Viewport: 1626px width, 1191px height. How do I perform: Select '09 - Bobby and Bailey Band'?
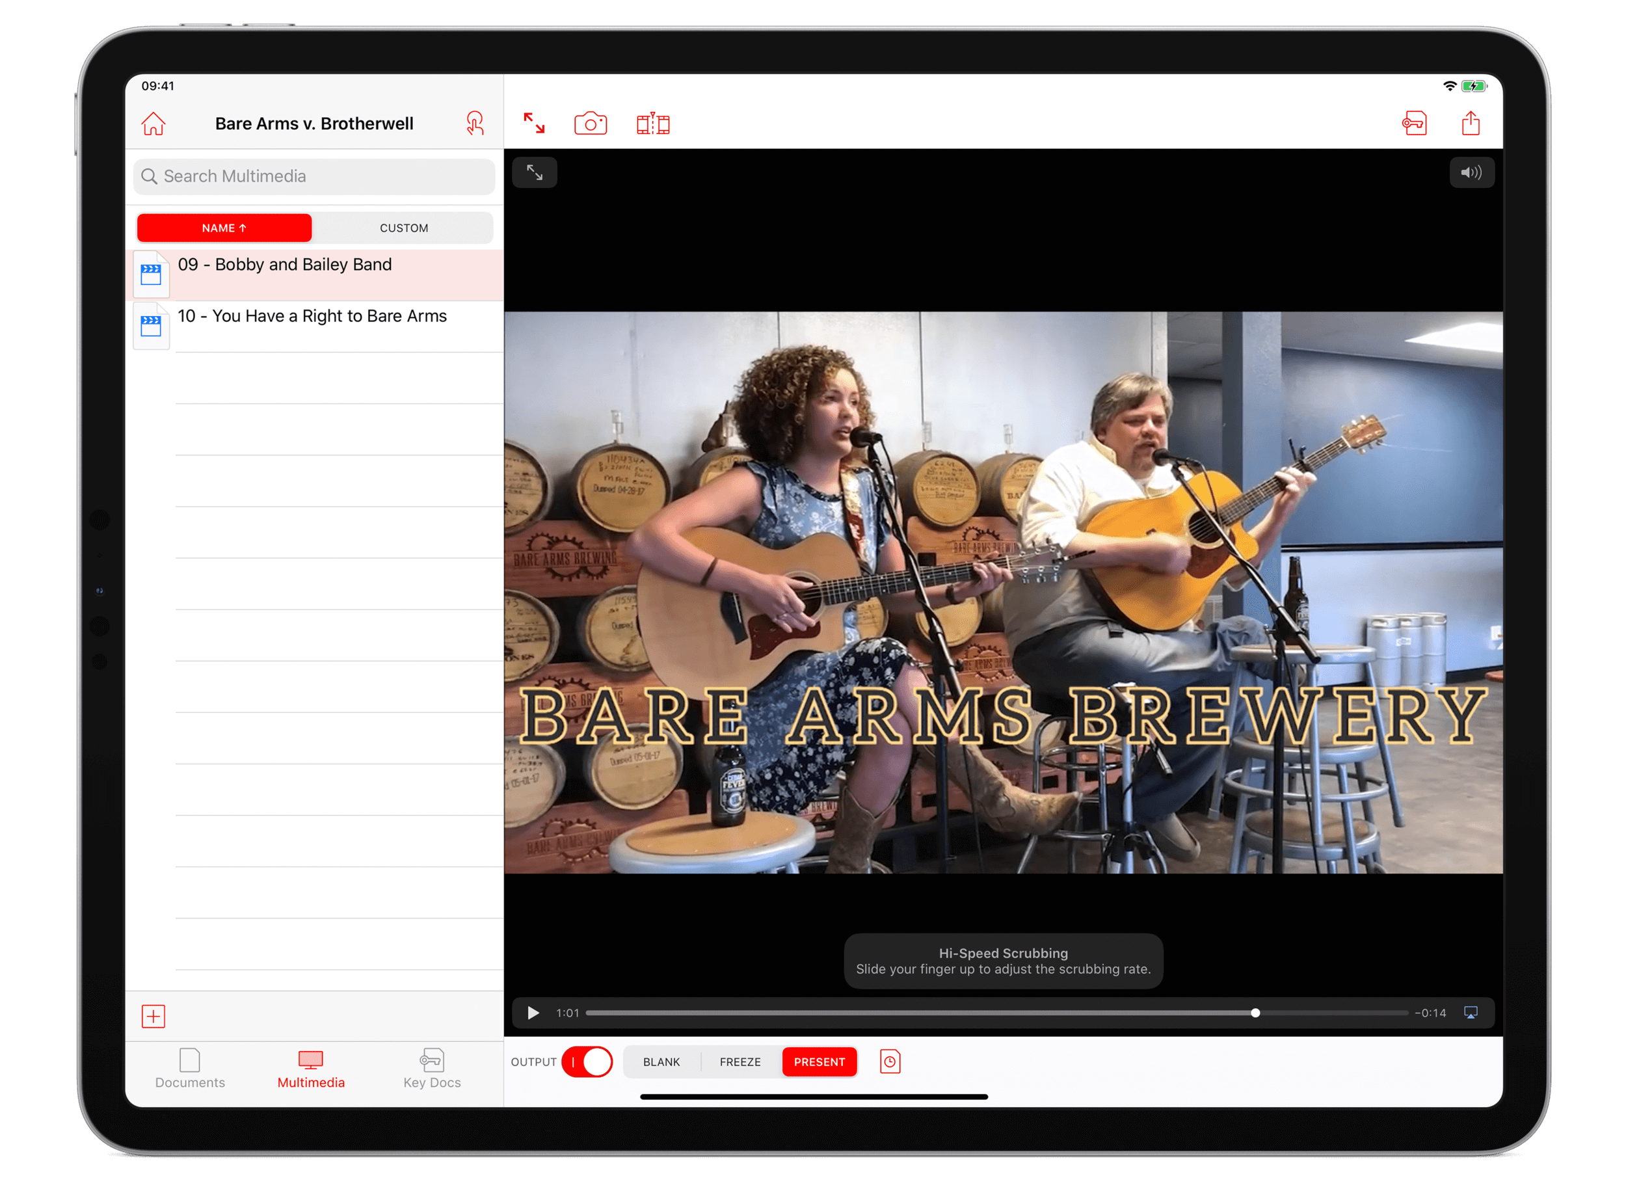[x=314, y=274]
